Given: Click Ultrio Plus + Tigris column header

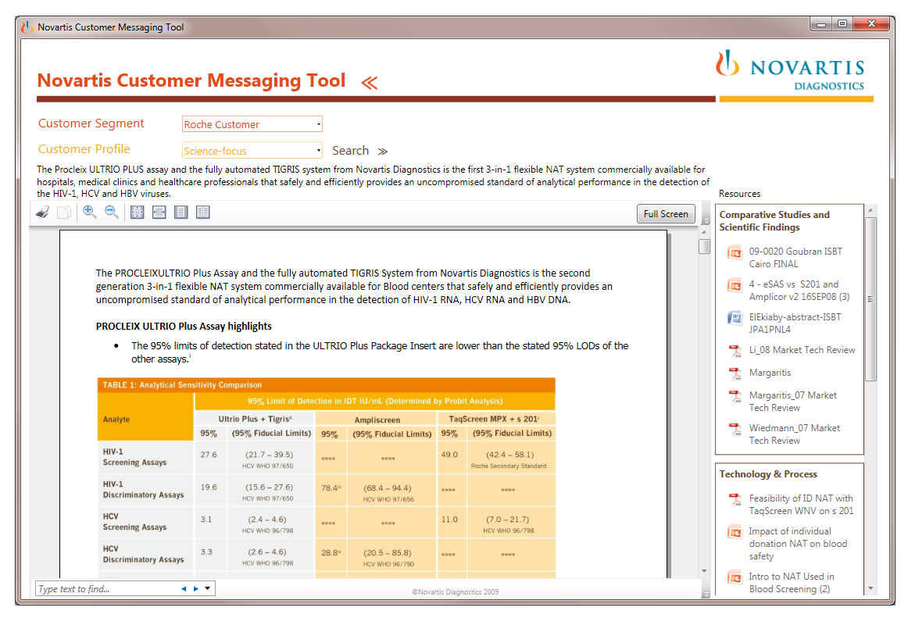Looking at the screenshot, I should [255, 419].
